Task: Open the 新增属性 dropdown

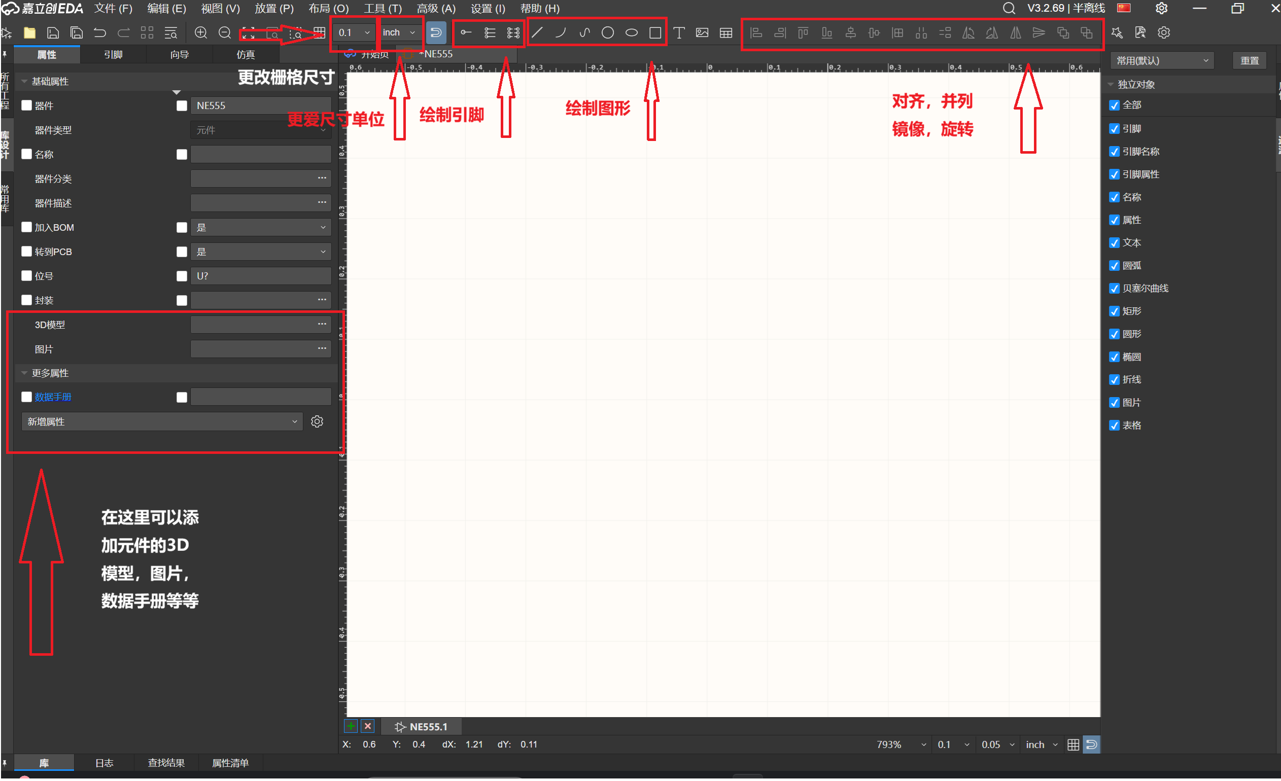Action: click(x=162, y=421)
